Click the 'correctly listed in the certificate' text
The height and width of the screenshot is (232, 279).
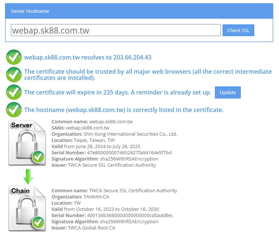[x=124, y=110]
